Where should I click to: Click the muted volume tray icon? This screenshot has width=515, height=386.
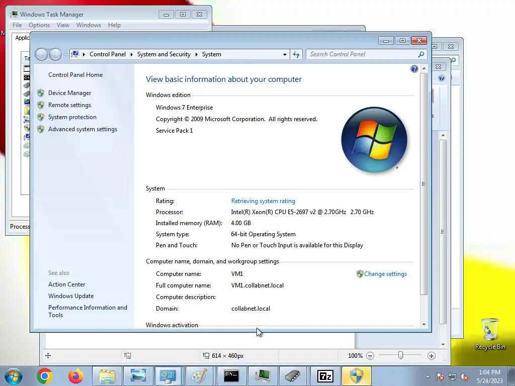464,377
